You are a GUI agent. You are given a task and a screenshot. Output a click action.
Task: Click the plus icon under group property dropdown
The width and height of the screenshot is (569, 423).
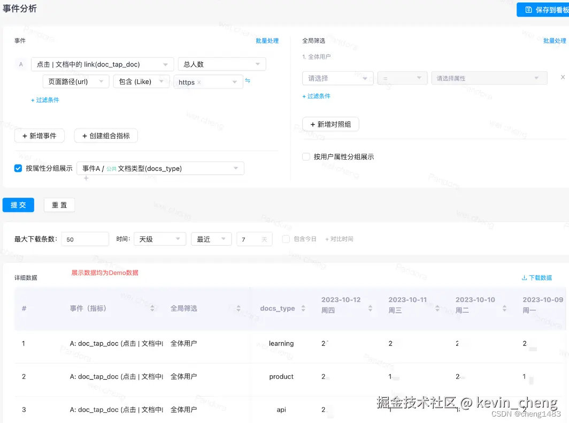86,178
